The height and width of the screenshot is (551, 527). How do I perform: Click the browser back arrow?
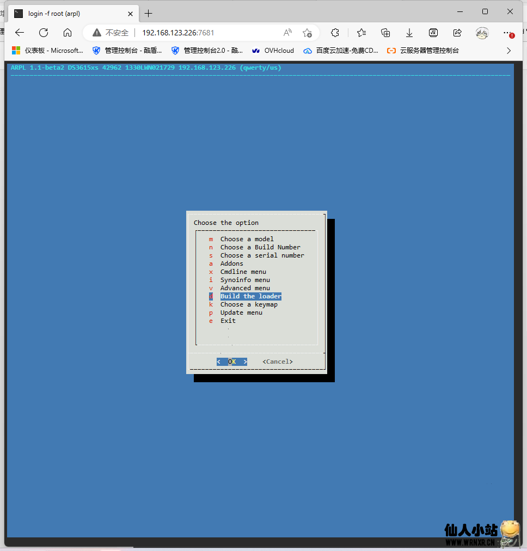point(20,33)
